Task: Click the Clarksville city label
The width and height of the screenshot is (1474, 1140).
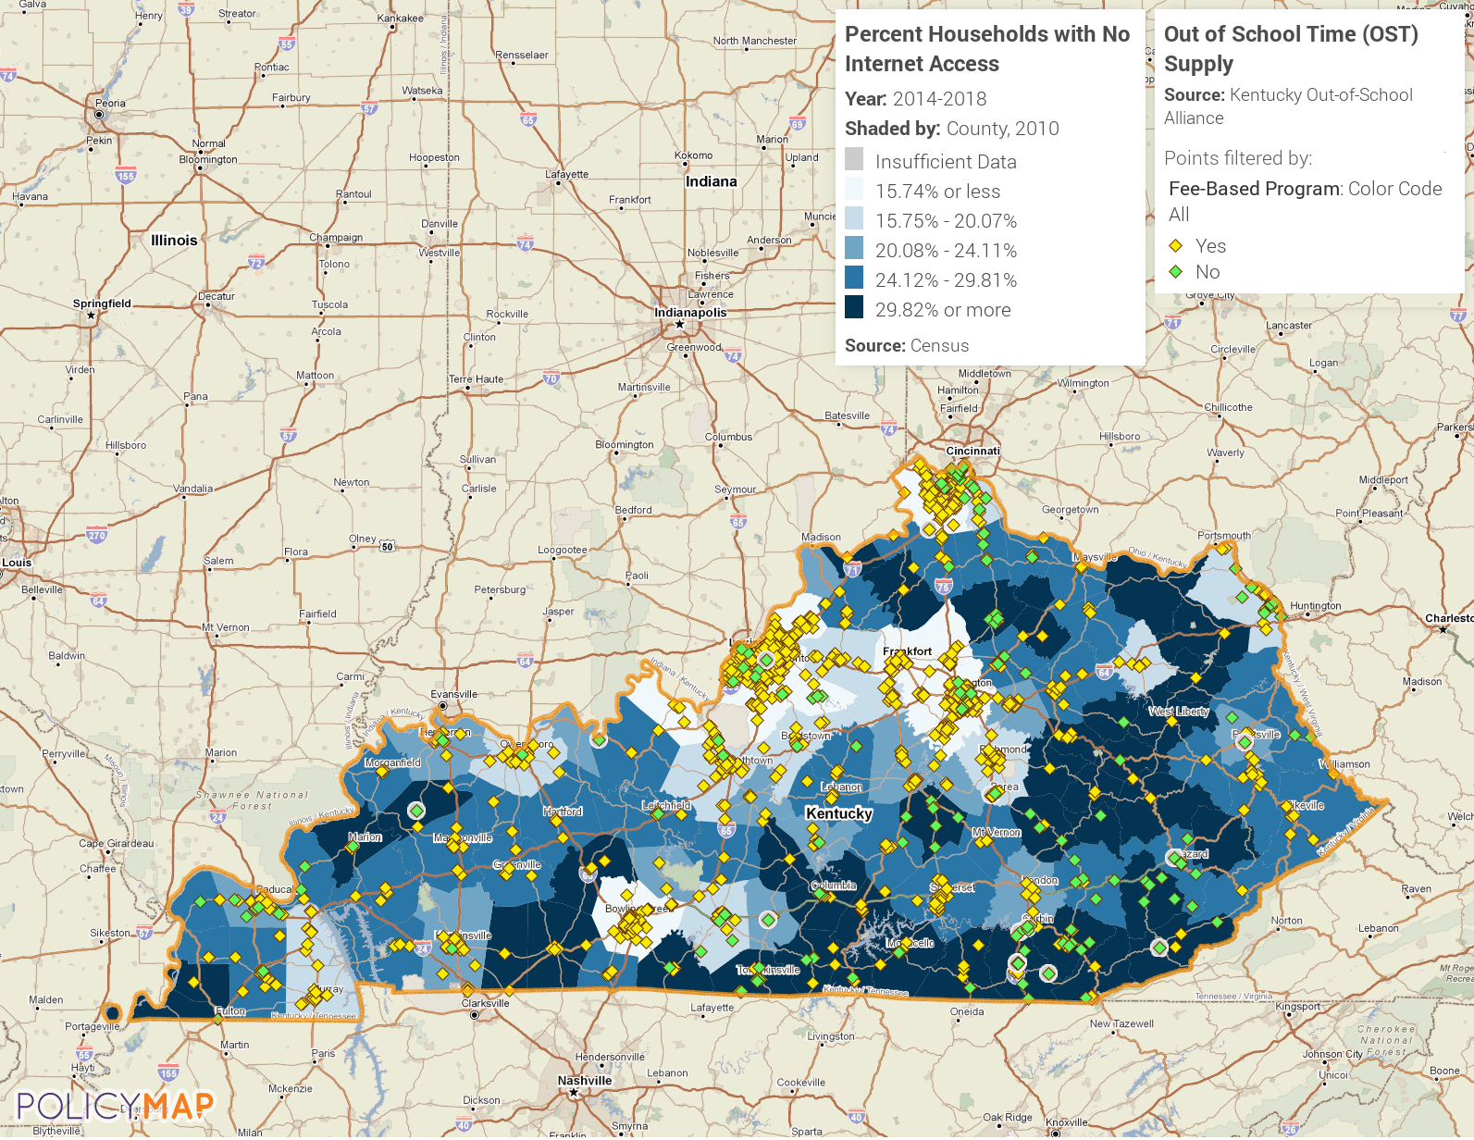Action: click(486, 1003)
